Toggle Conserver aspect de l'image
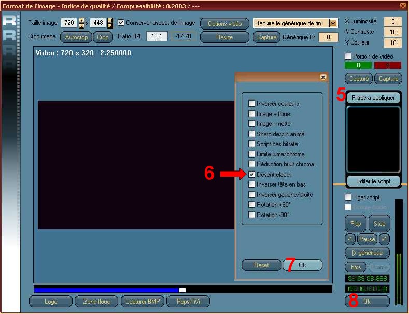 [x=121, y=23]
